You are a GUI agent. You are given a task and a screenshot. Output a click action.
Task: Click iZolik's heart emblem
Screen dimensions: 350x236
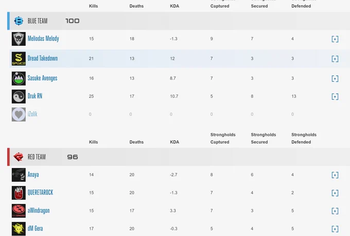click(x=19, y=114)
